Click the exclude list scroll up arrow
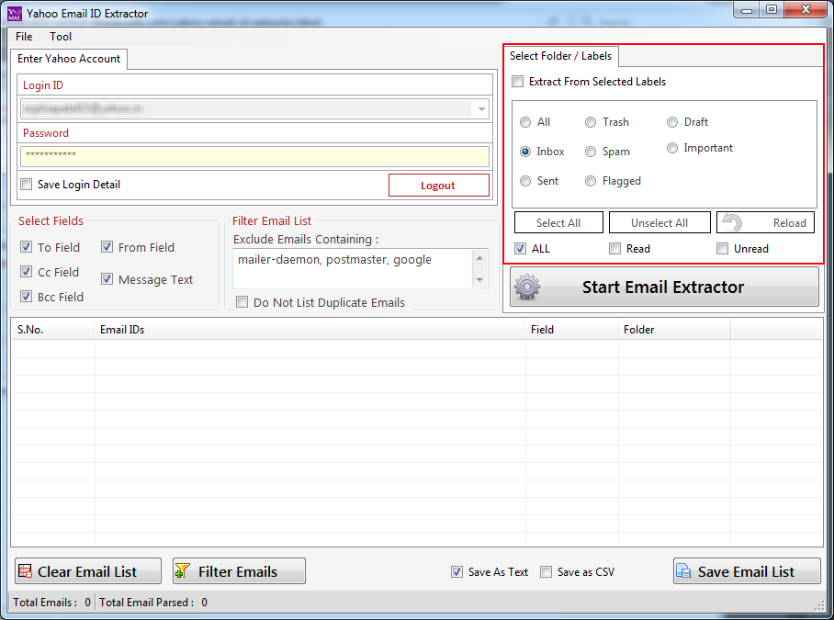The height and width of the screenshot is (620, 834). tap(479, 258)
